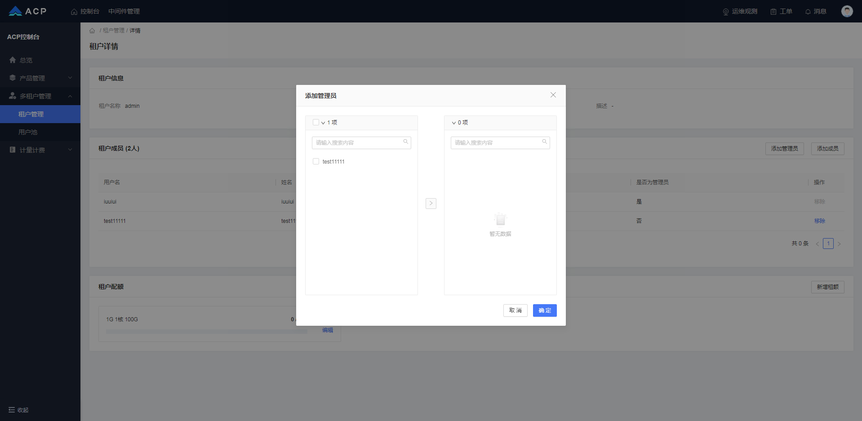Image resolution: width=862 pixels, height=421 pixels.
Task: Expand the left list selection dropdown chevron
Action: [323, 123]
